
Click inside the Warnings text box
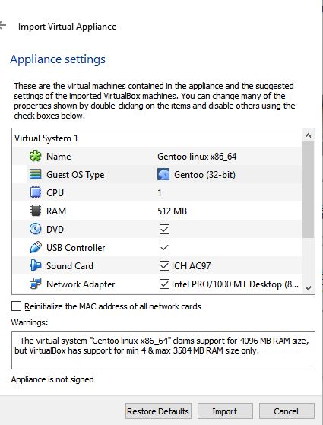pyautogui.click(x=163, y=350)
